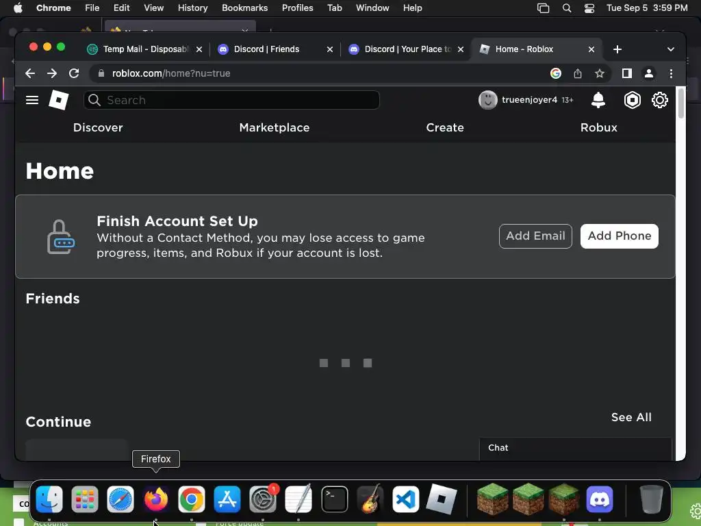The image size is (701, 526).
Task: Click See All next to Continue
Action: point(631,417)
